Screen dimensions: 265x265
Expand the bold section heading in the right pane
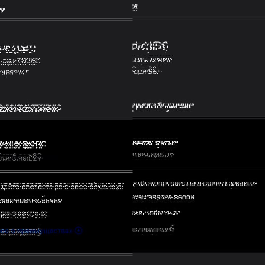pos(163,106)
